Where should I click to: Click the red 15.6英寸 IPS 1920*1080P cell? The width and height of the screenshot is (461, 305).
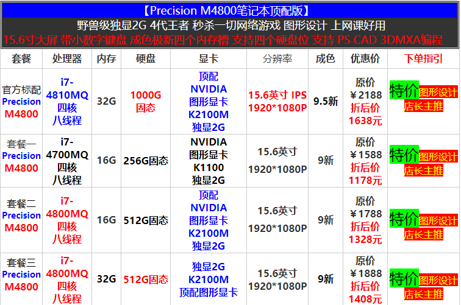tap(277, 102)
